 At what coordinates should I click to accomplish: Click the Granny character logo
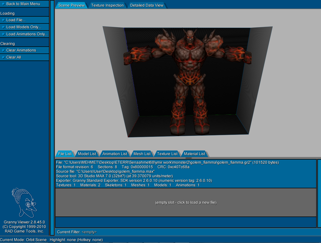tap(24, 203)
